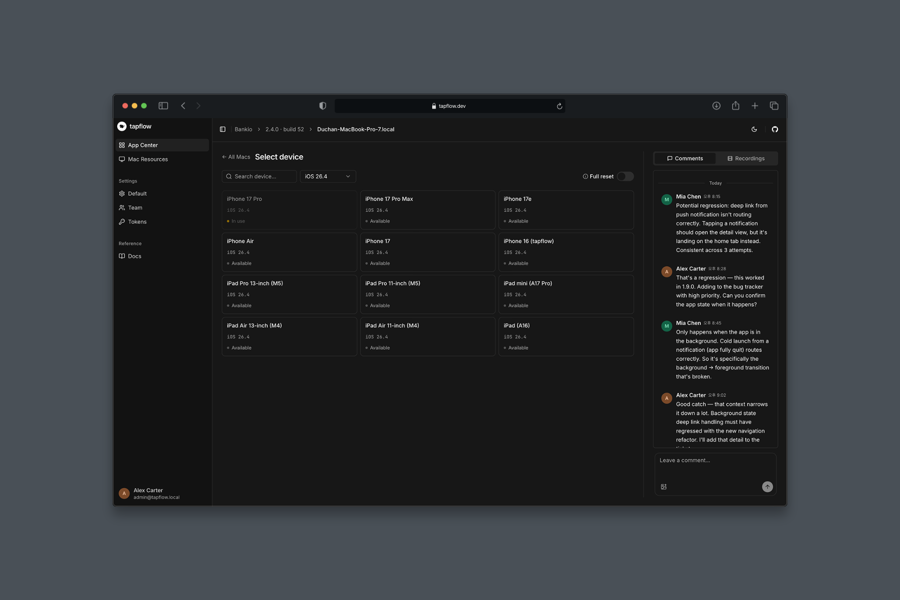Select iPhone 17 device card
This screenshot has width=900, height=600.
(x=427, y=252)
